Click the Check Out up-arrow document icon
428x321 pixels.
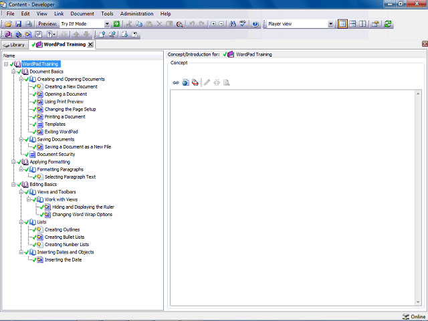coord(102,34)
